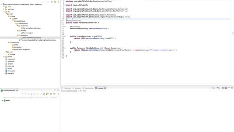Collapse the repository package
Screen dimensions: 234x132
(18, 35)
